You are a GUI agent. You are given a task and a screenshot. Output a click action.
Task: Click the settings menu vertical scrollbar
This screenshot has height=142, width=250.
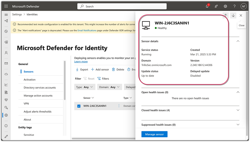[65, 80]
